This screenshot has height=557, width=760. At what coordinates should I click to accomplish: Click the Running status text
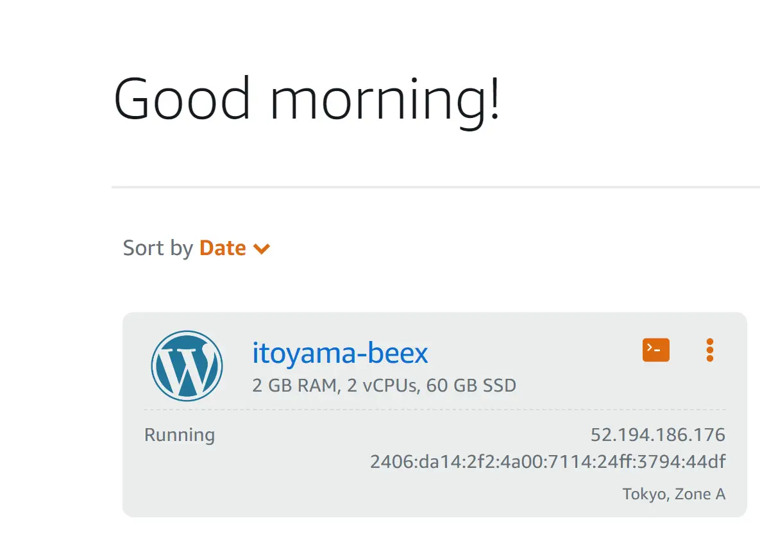pos(180,435)
